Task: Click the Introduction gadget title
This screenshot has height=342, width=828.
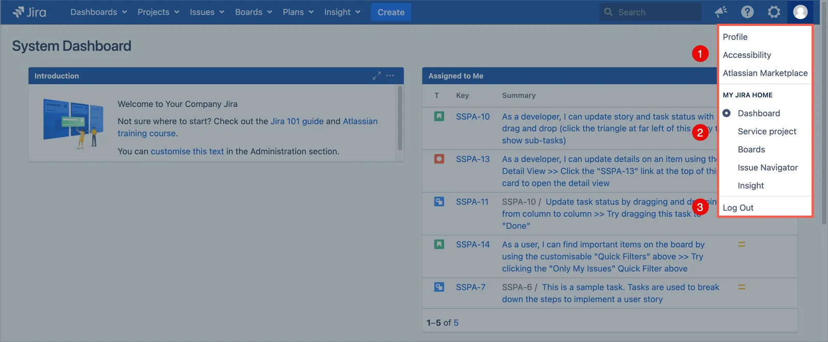Action: point(56,76)
